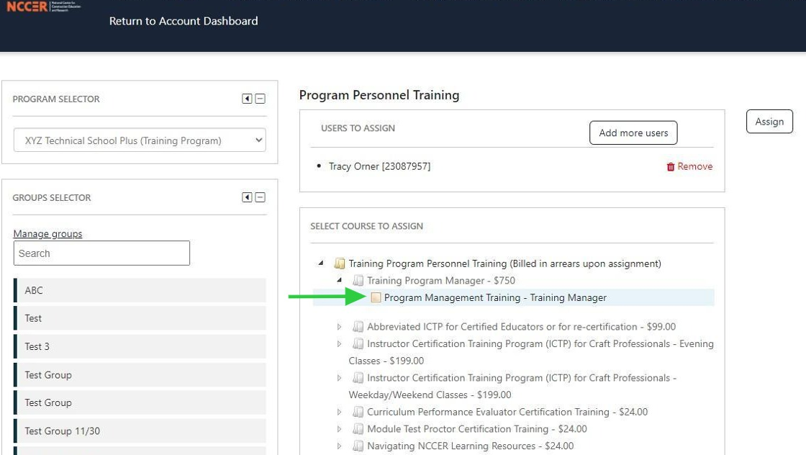Minimize Program Selector panel with minus icon
806x455 pixels.
click(x=261, y=99)
